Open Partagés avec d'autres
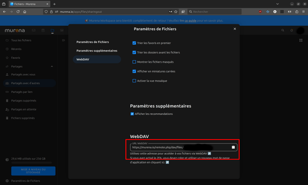Viewport: 308px width, 185px height. 29,83
